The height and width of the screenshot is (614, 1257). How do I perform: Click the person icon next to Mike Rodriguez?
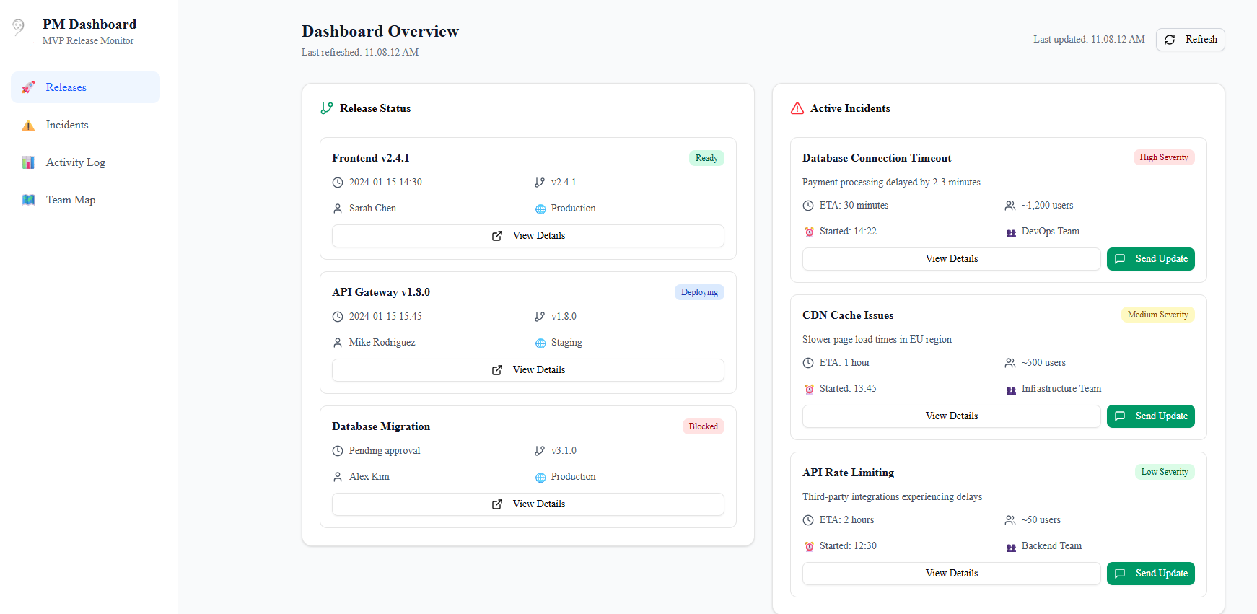coord(338,343)
